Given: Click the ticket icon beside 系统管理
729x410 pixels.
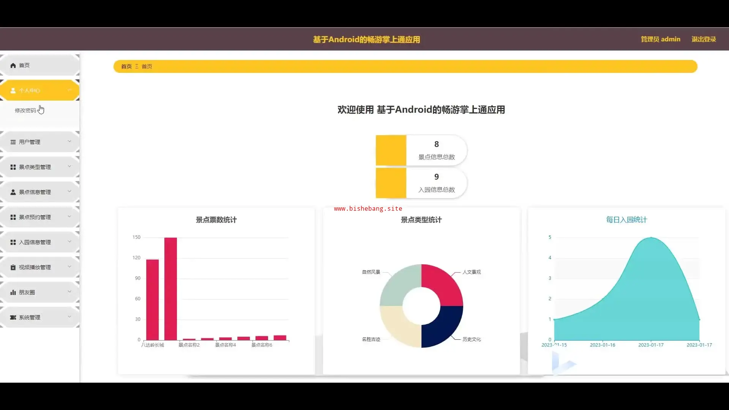Looking at the screenshot, I should (x=13, y=317).
